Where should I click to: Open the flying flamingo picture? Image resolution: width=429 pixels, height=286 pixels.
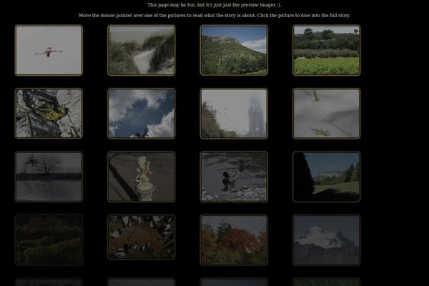click(x=49, y=50)
